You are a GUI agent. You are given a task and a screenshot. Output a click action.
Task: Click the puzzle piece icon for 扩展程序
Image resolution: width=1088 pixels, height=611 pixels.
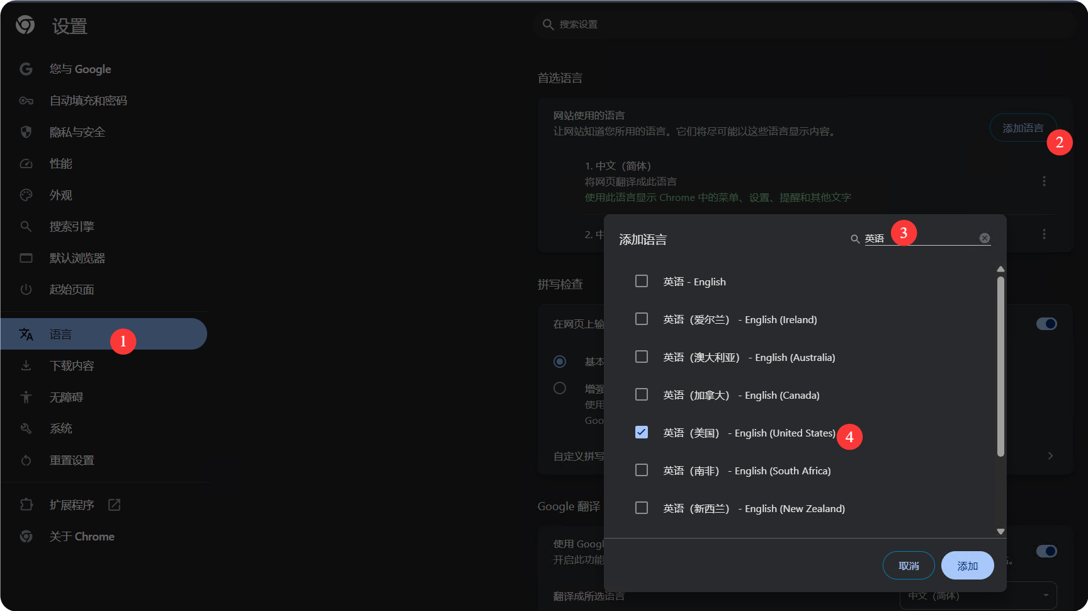point(26,505)
